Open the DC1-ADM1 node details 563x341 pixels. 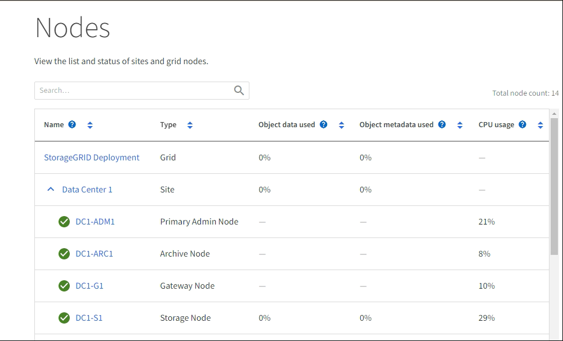click(x=95, y=222)
